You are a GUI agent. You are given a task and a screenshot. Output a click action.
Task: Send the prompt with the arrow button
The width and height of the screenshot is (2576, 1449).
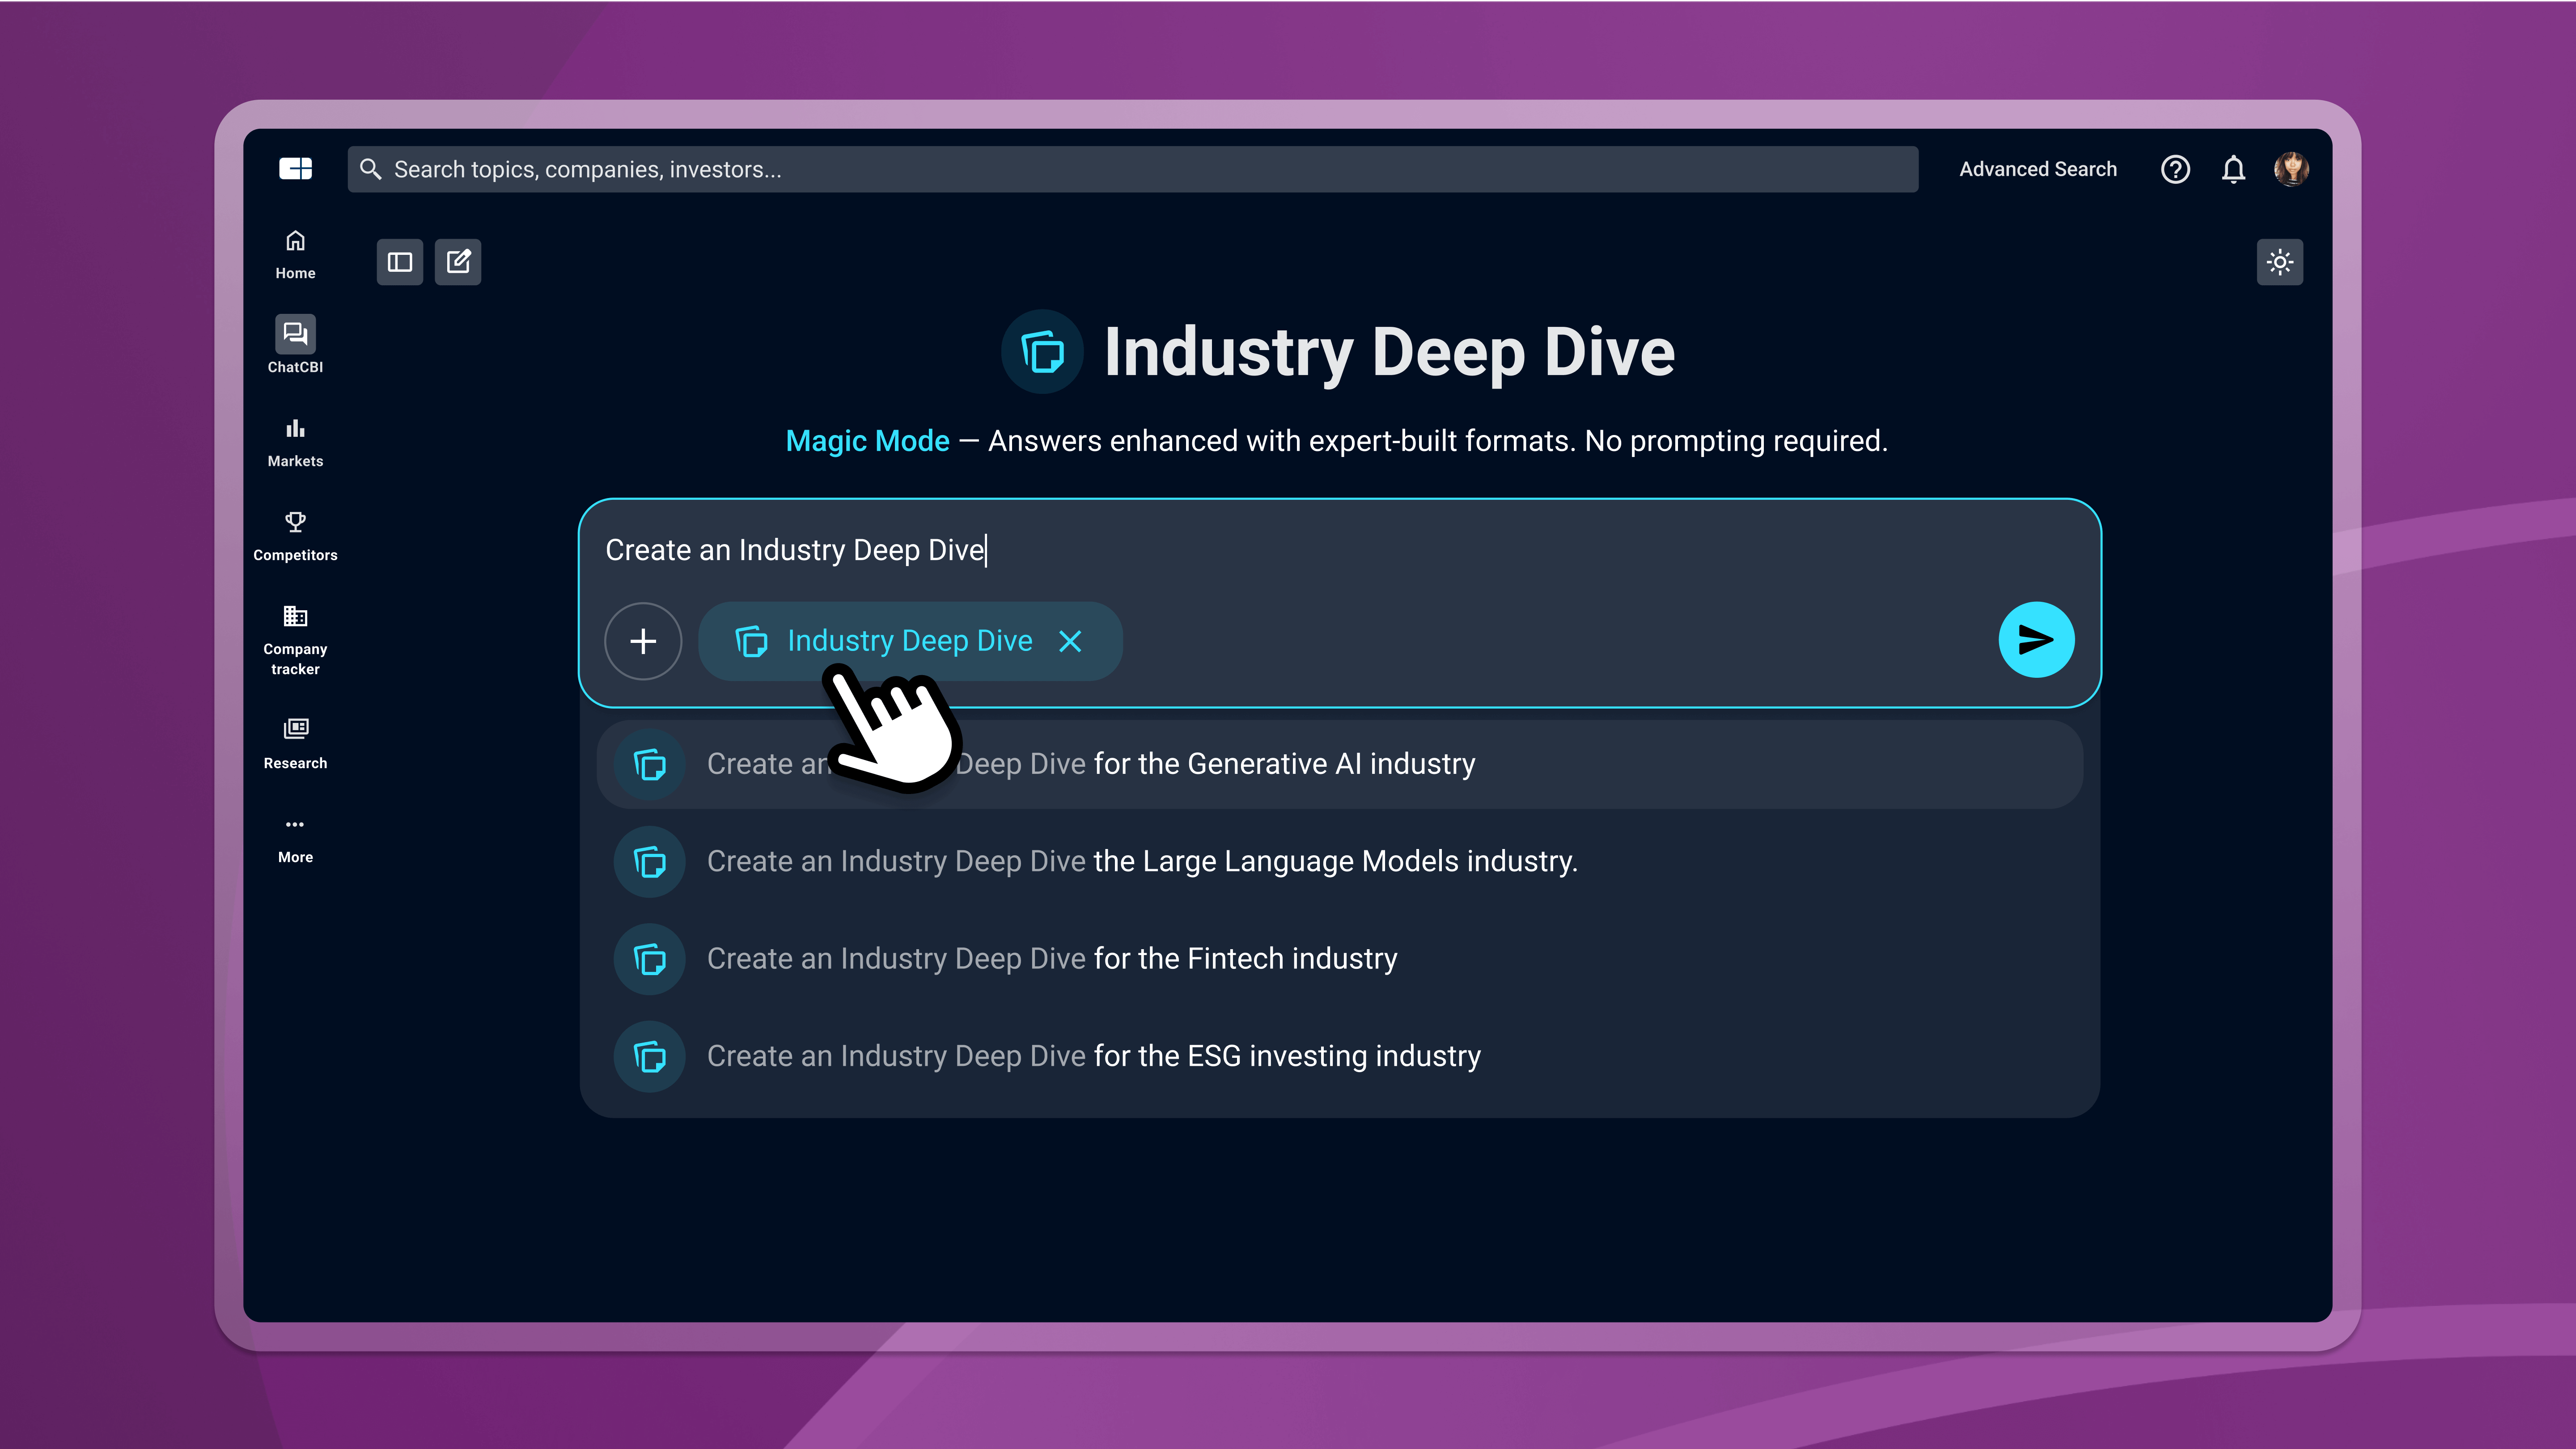2036,640
